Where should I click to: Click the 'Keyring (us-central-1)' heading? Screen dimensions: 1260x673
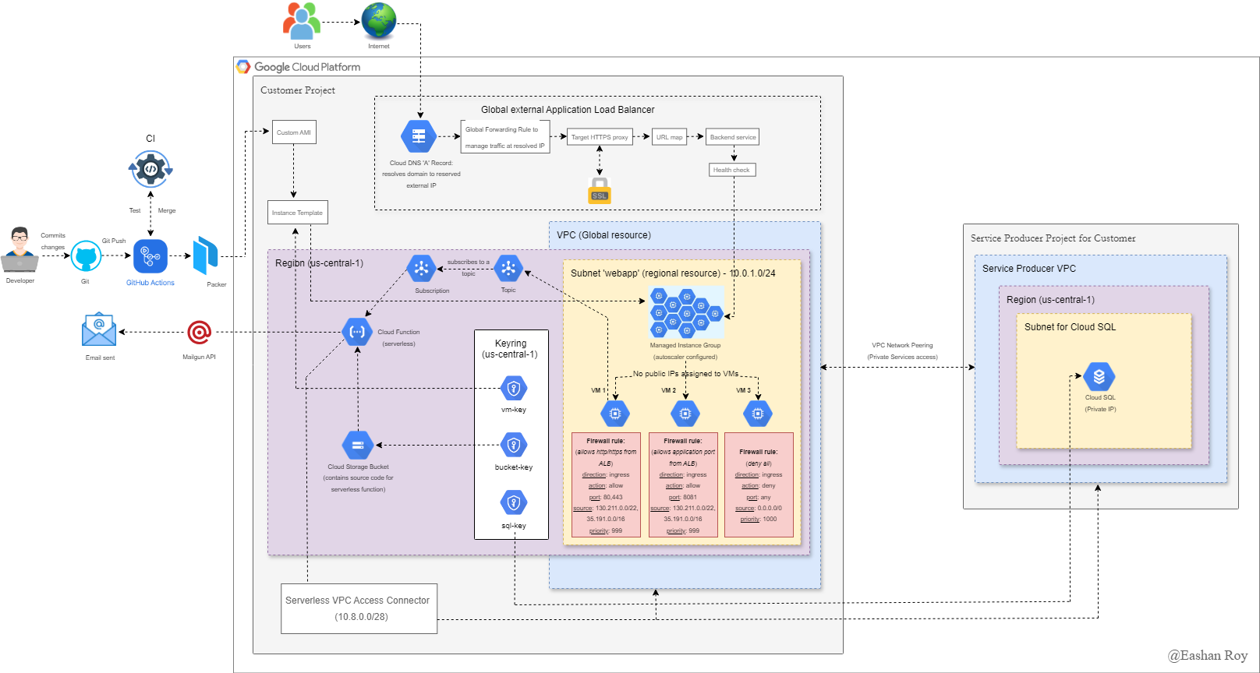click(510, 349)
